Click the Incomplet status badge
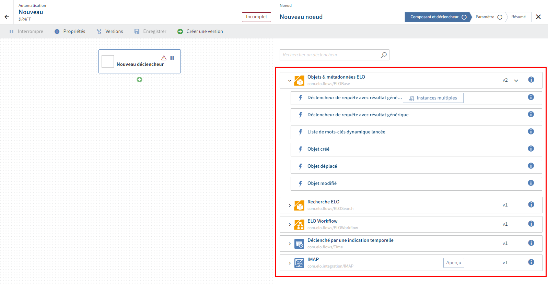 coord(256,17)
